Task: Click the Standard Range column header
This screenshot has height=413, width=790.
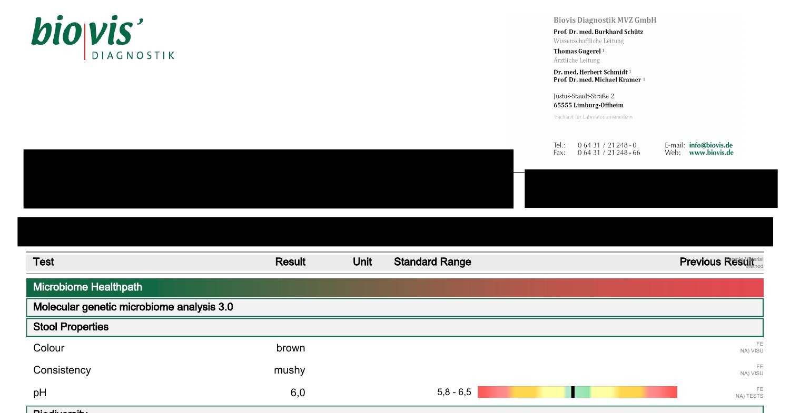Action: coord(432,261)
